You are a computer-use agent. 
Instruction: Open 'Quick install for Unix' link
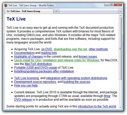coord(28,60)
